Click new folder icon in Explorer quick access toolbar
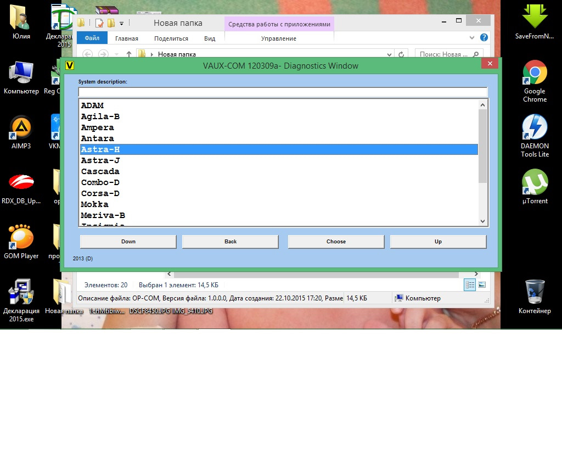The image size is (562, 457). (x=111, y=23)
